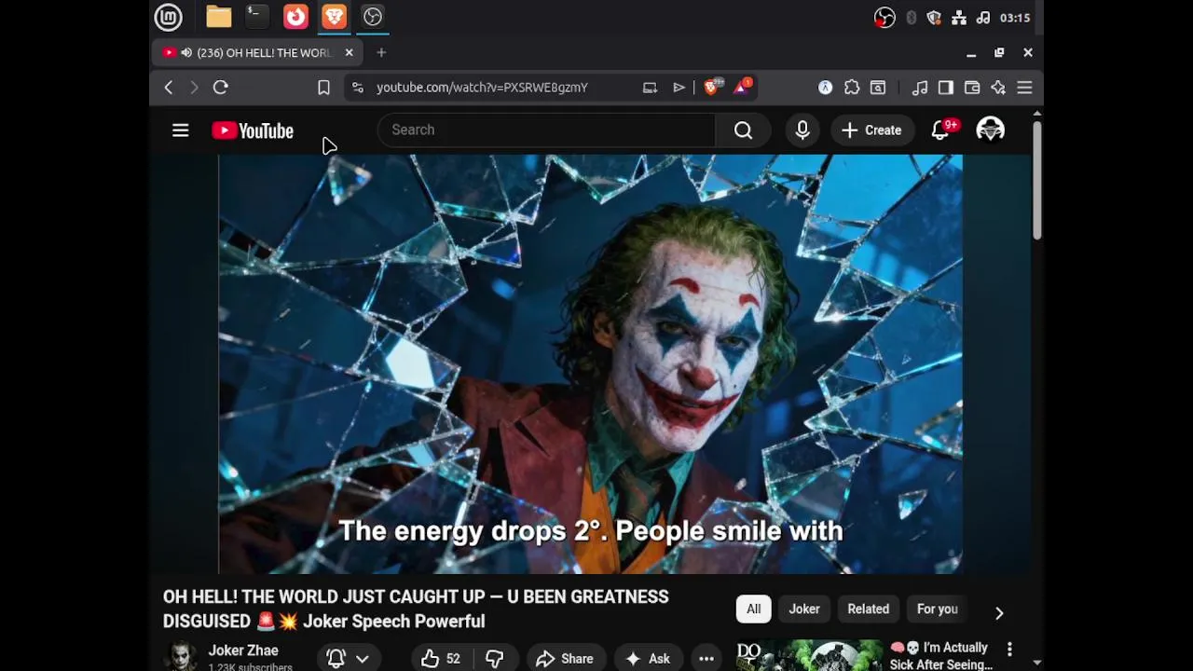This screenshot has height=671, width=1193.
Task: Focus the YouTube Search field
Action: coord(546,130)
